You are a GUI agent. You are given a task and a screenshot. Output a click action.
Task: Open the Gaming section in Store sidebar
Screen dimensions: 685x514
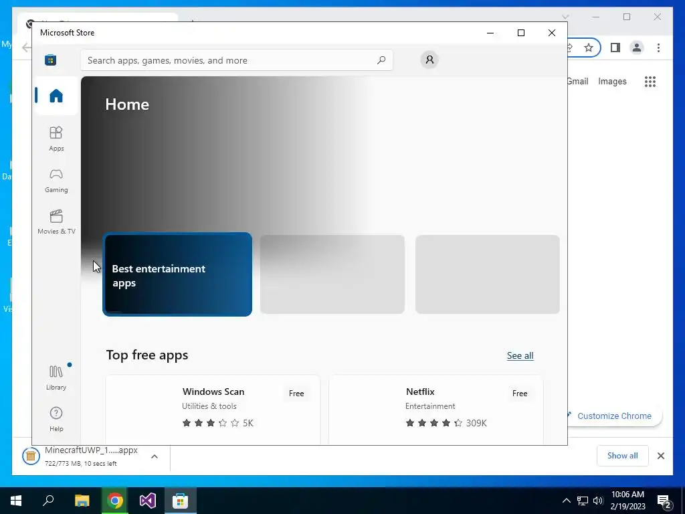pyautogui.click(x=56, y=181)
